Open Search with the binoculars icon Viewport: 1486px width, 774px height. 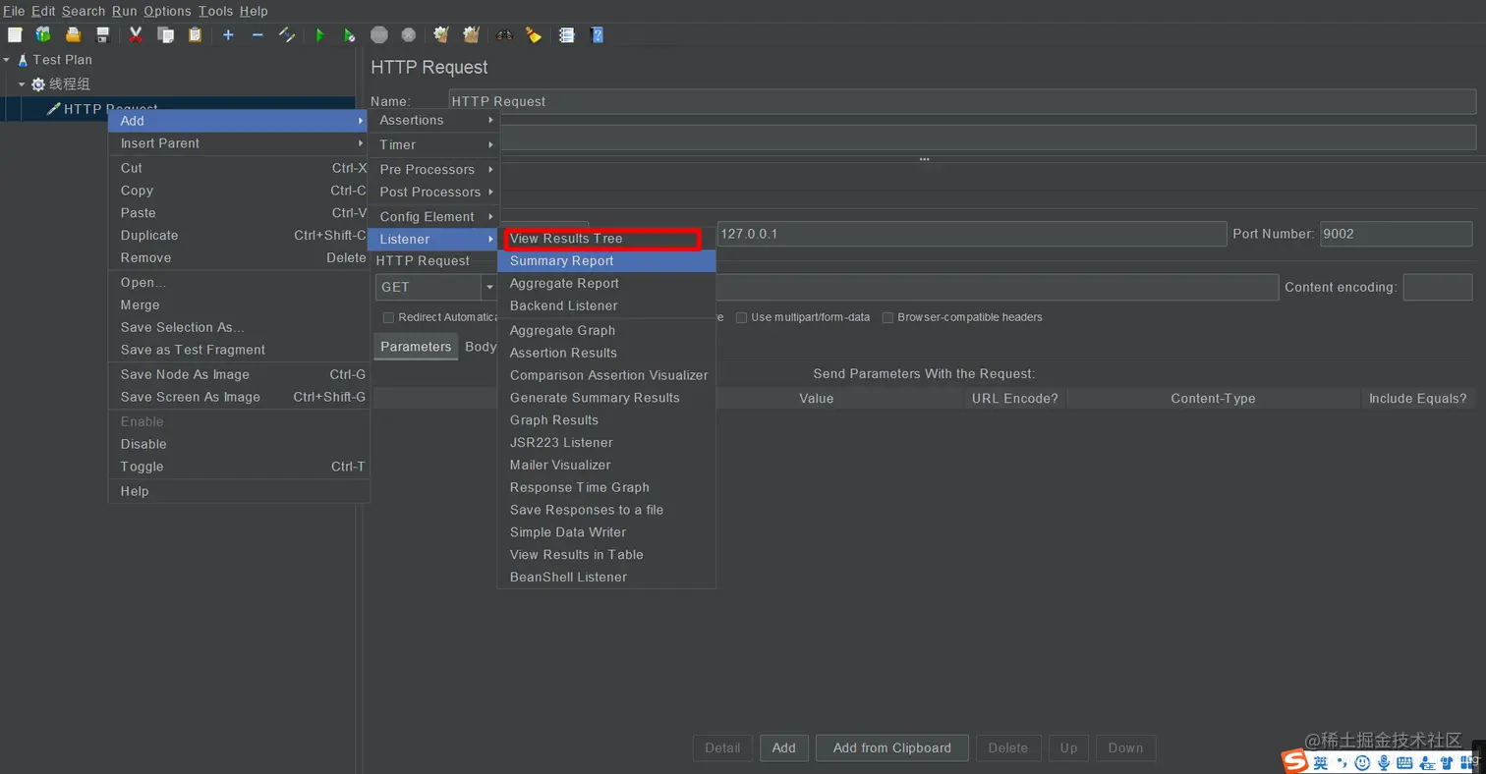[504, 34]
